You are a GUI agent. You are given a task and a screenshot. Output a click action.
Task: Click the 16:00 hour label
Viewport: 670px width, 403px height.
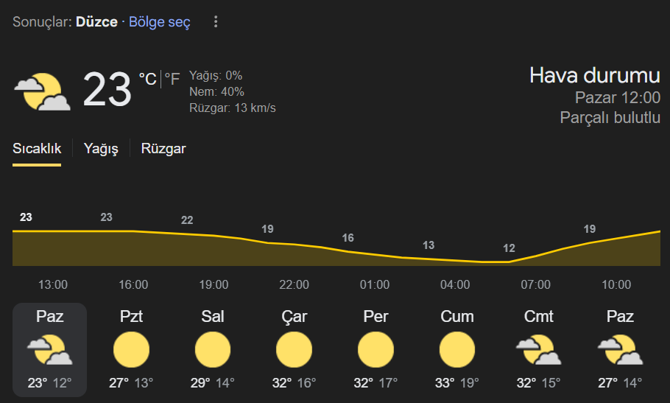[133, 284]
